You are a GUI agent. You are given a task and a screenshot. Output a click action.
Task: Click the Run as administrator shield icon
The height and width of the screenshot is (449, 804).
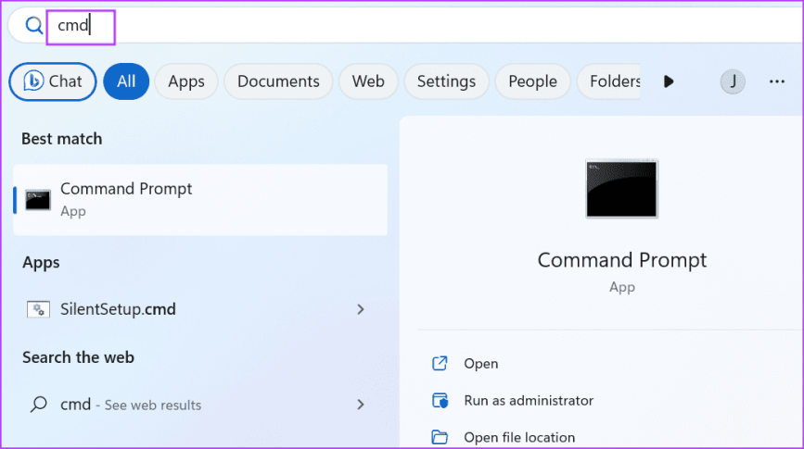point(440,401)
